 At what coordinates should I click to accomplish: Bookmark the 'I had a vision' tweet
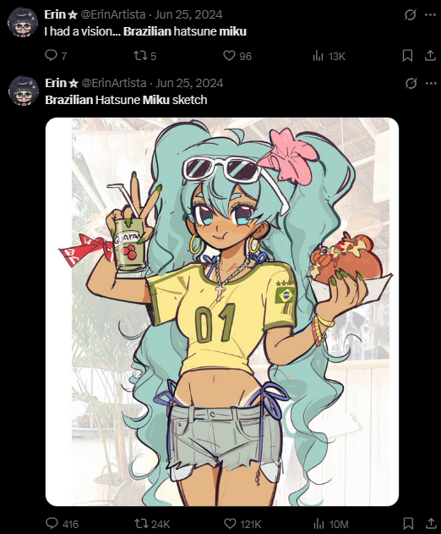click(407, 56)
